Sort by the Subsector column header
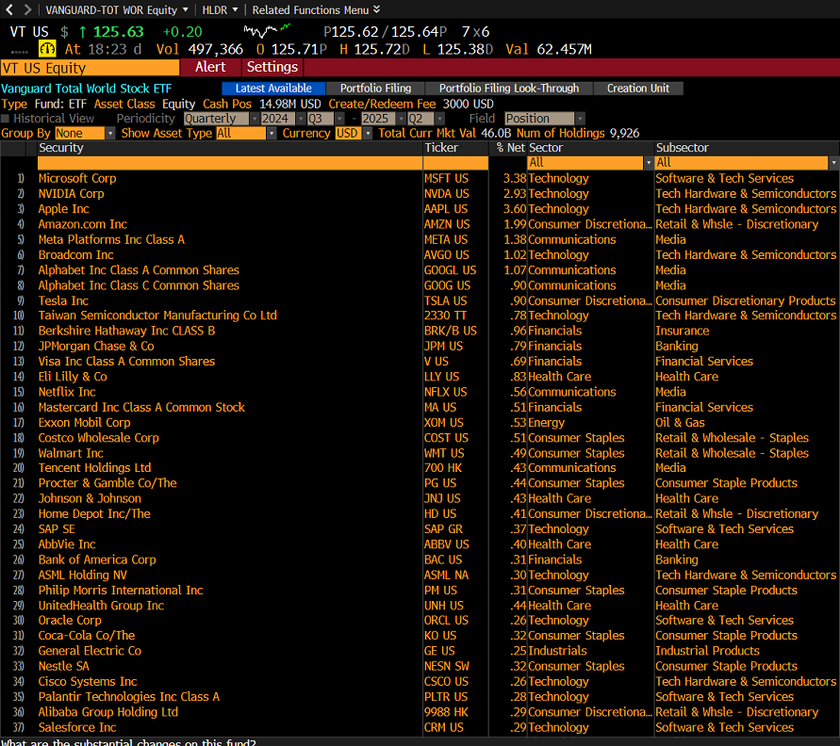840x746 pixels. point(682,148)
